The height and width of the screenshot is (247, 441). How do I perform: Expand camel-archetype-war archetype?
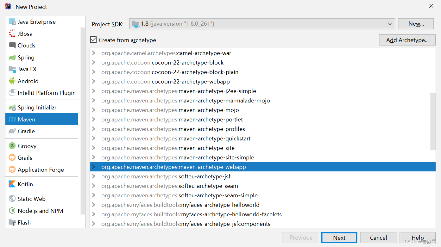click(x=94, y=53)
